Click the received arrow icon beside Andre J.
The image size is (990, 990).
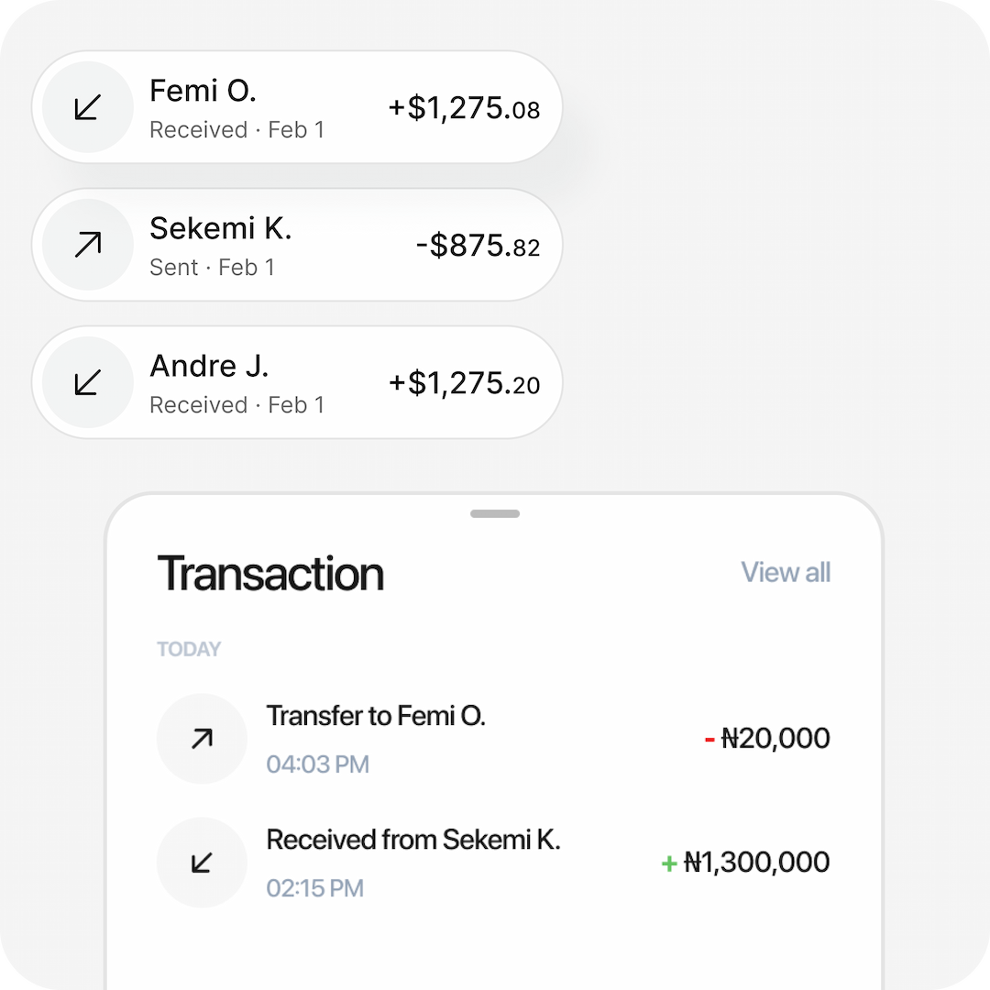coord(88,382)
